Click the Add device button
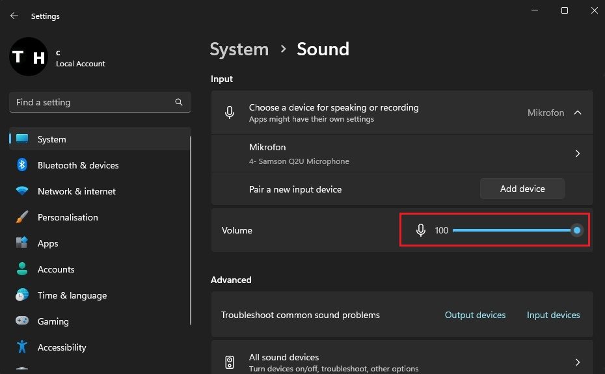Screen dimensions: 605x374 click(x=522, y=189)
